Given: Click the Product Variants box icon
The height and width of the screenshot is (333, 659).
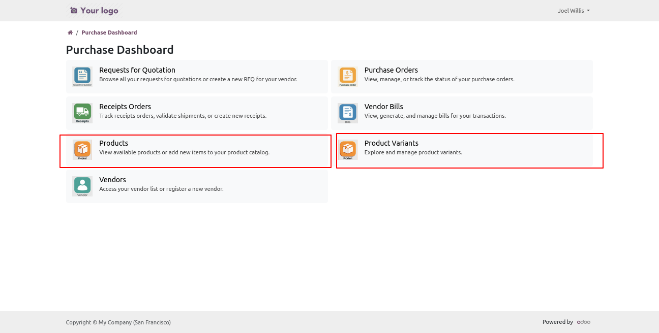Looking at the screenshot, I should 348,150.
